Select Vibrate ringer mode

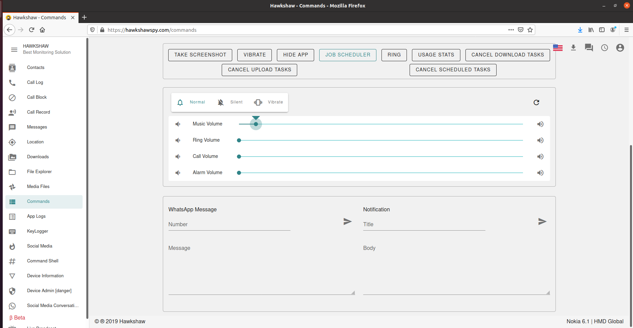(x=268, y=102)
